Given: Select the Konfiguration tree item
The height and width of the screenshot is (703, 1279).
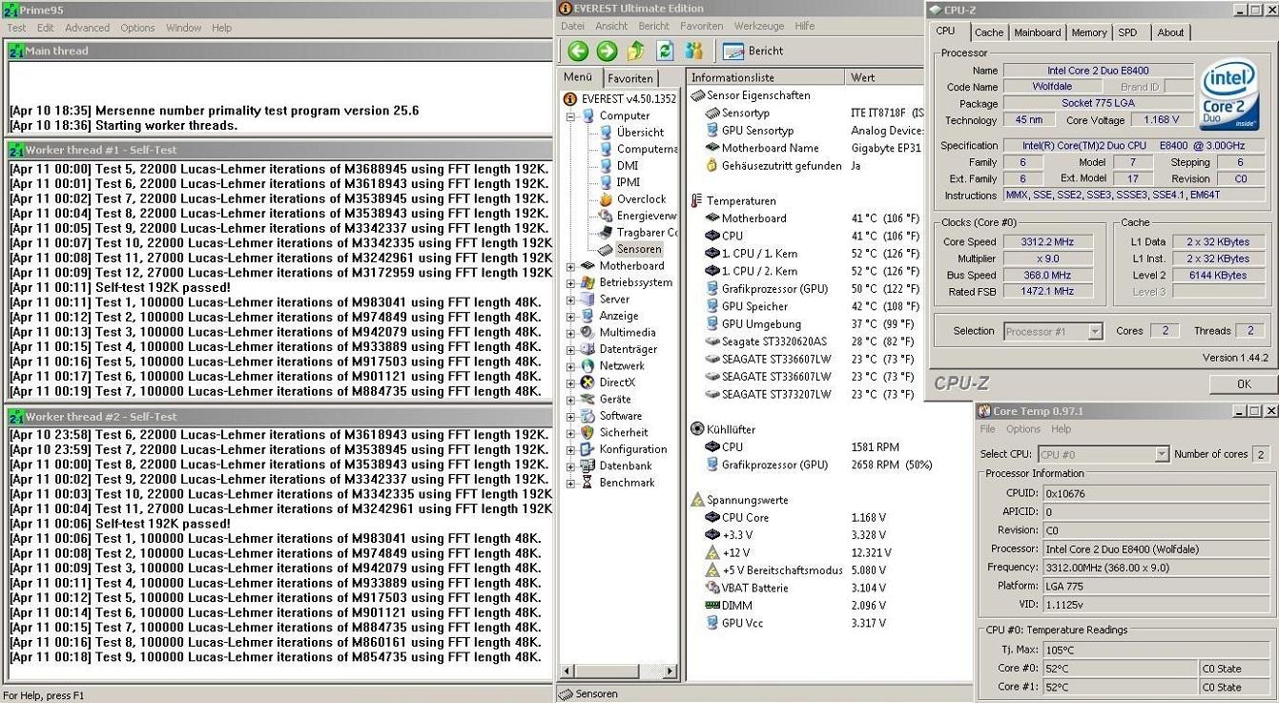Looking at the screenshot, I should point(632,449).
